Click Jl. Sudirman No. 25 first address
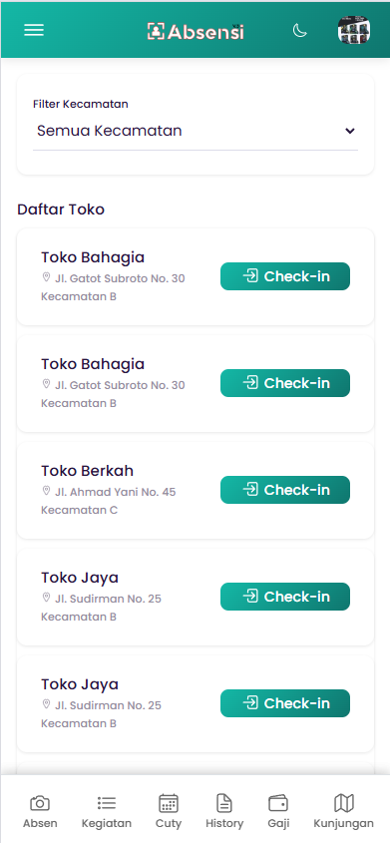The height and width of the screenshot is (843, 390). tap(108, 599)
